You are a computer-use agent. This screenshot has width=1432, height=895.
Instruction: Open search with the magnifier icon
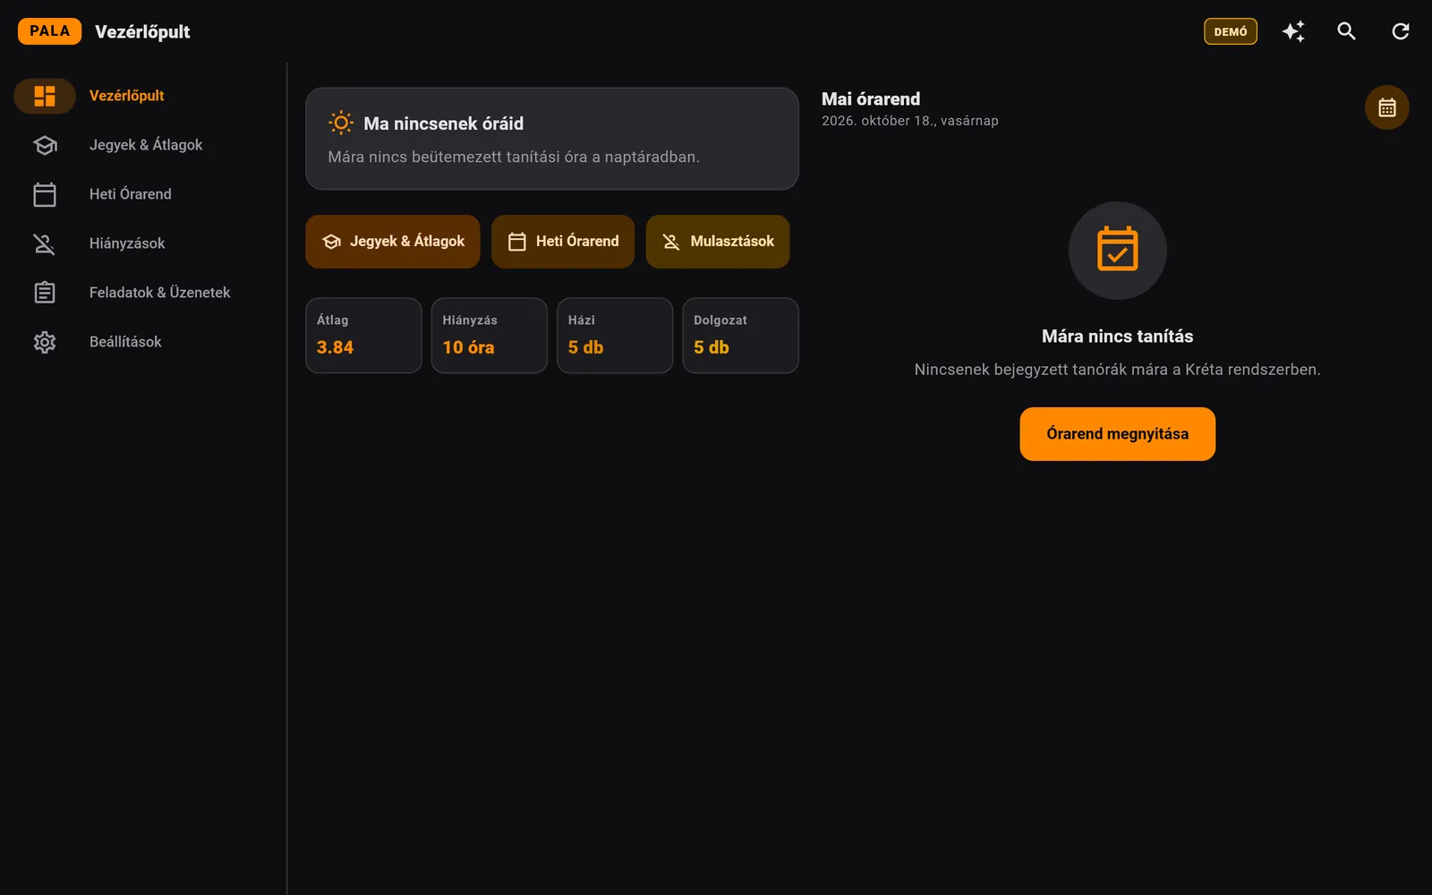(1347, 31)
